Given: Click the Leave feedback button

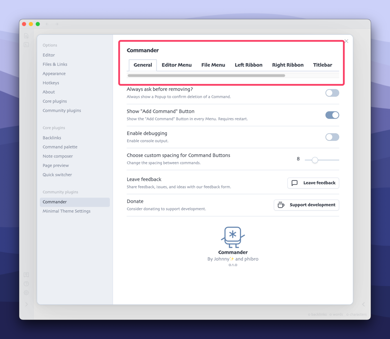Looking at the screenshot, I should [x=313, y=183].
